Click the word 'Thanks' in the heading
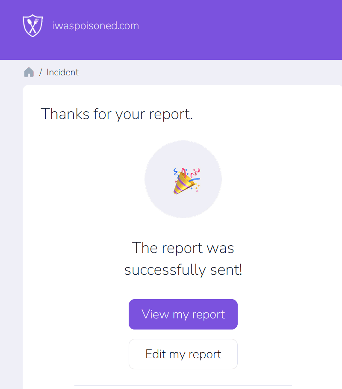Image resolution: width=342 pixels, height=389 pixels. (x=65, y=114)
